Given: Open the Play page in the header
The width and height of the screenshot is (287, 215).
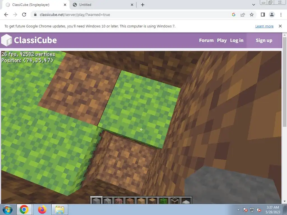Looking at the screenshot, I should point(222,40).
